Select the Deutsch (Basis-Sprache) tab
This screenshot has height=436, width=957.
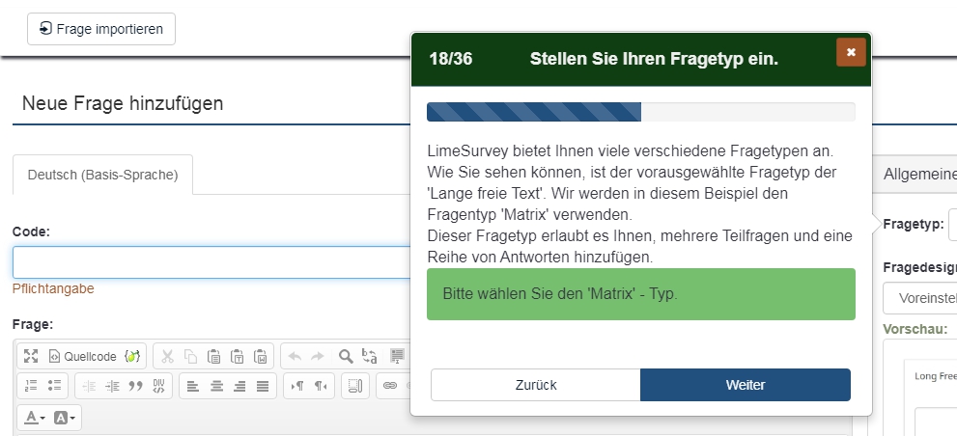point(102,176)
